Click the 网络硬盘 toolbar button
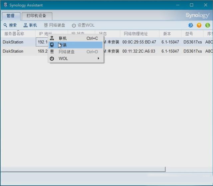 click(x=55, y=25)
